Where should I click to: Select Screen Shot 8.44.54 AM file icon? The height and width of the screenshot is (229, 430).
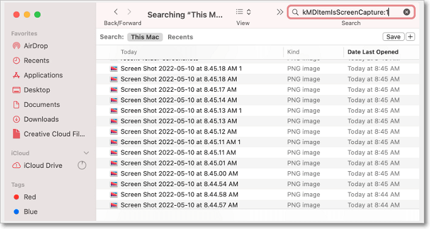pyautogui.click(x=114, y=184)
